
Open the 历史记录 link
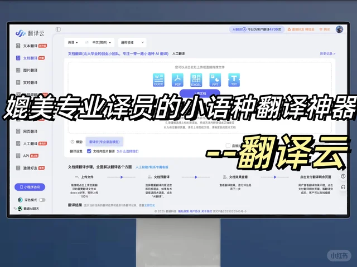[327, 54]
